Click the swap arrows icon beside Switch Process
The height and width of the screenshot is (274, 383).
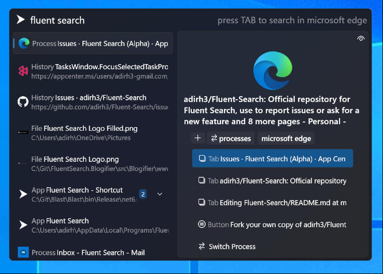point(202,246)
